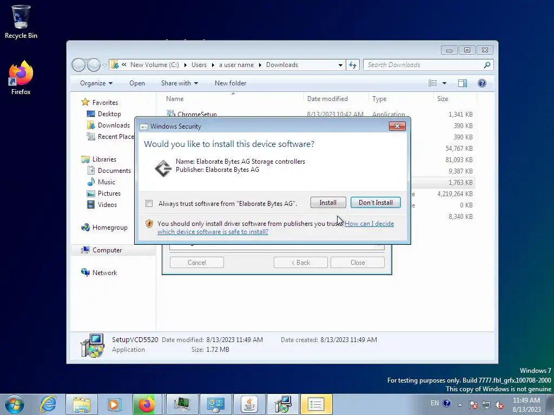Image resolution: width=554 pixels, height=415 pixels.
Task: Click the network tray icon
Action: click(x=486, y=405)
